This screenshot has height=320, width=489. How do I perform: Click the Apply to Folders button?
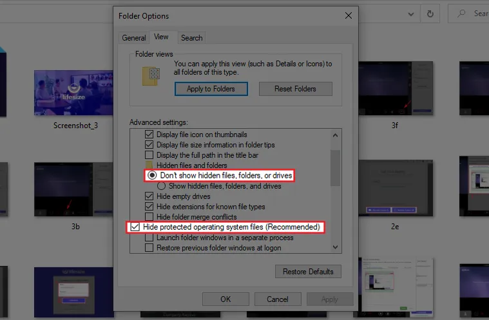(211, 89)
